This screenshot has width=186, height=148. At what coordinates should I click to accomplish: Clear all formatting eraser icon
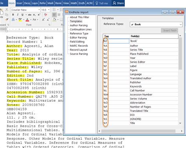click(46, 15)
